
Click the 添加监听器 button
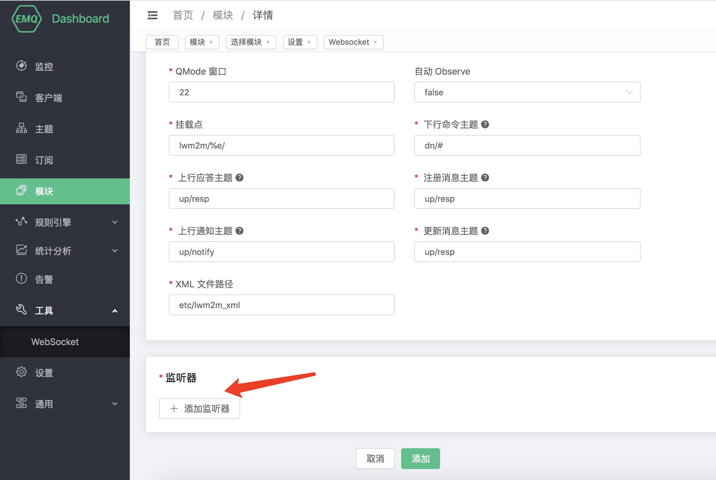(x=200, y=409)
